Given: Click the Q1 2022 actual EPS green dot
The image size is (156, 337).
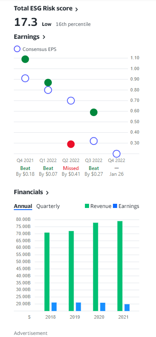Looking at the screenshot, I should click(48, 83).
